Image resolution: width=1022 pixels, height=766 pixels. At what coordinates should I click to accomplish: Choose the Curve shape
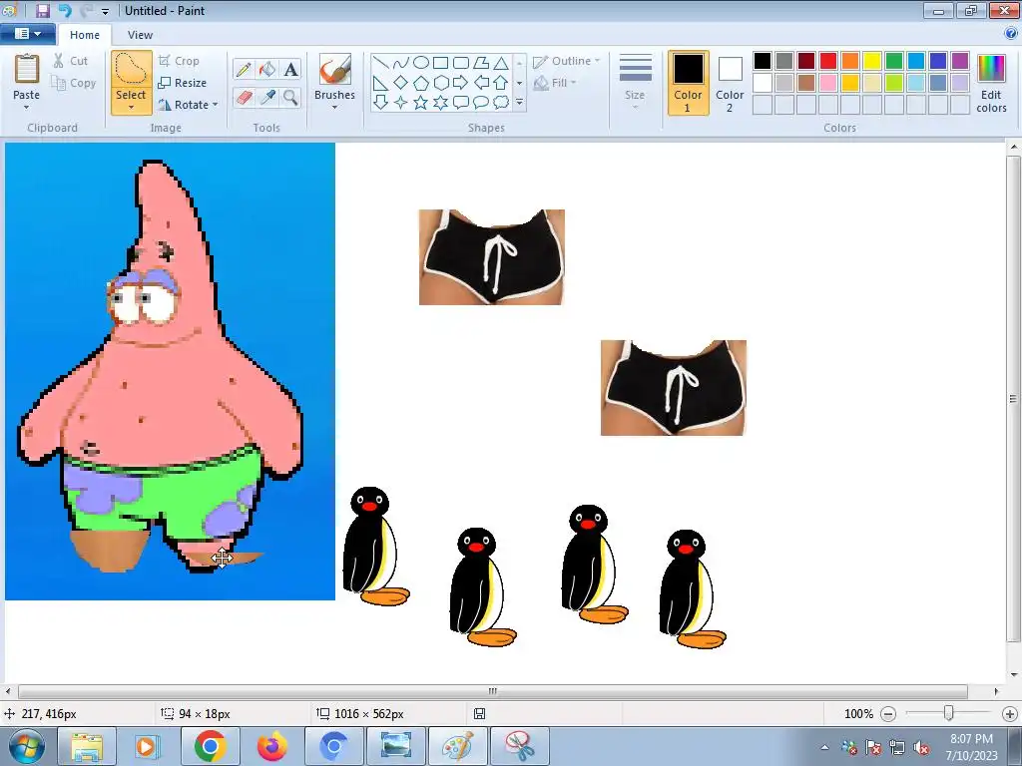pos(401,63)
